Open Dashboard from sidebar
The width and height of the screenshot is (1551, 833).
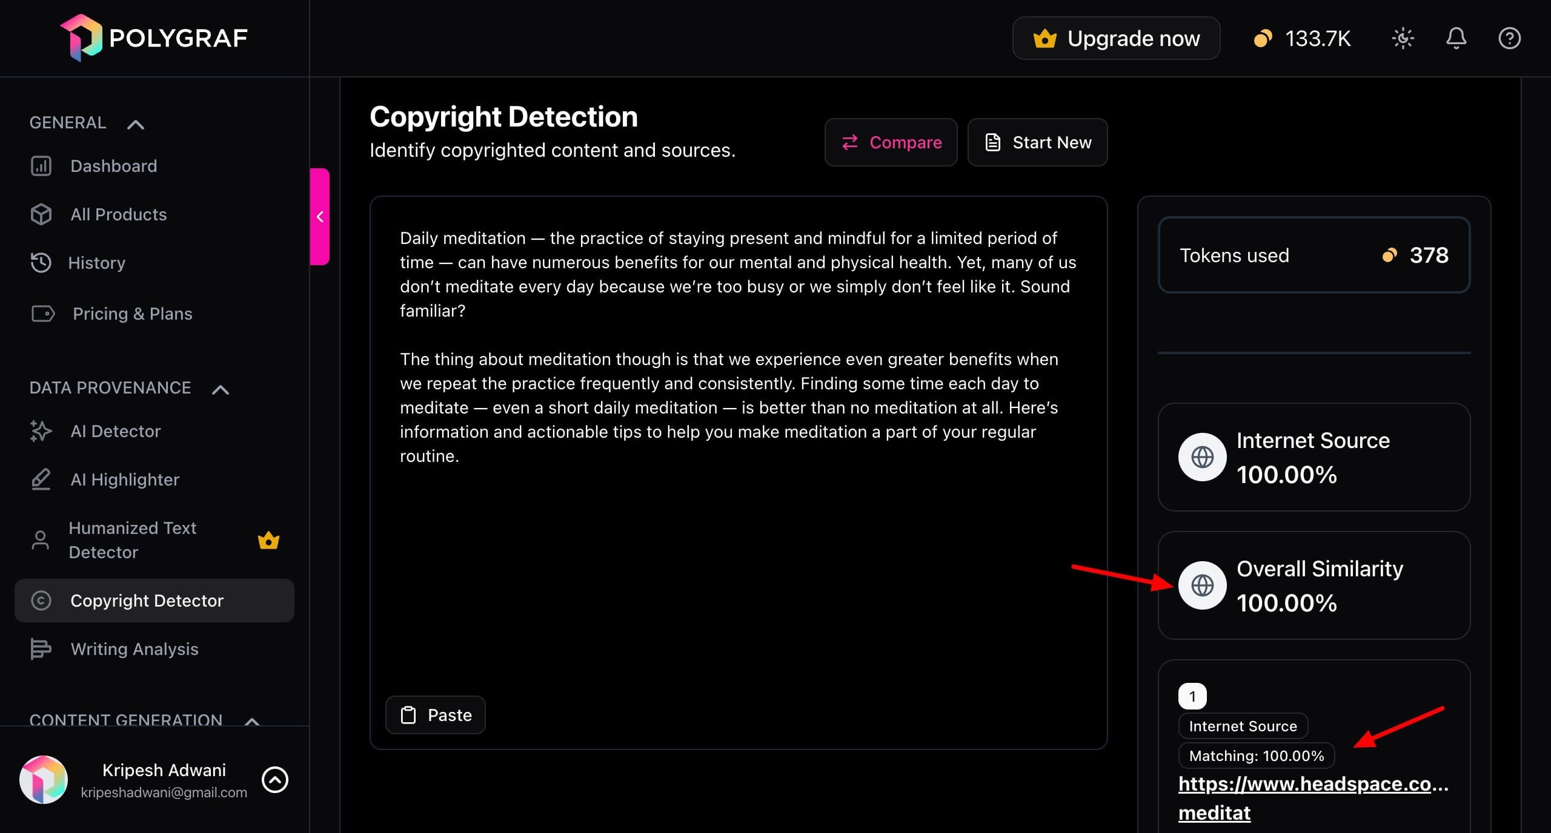[x=113, y=166]
